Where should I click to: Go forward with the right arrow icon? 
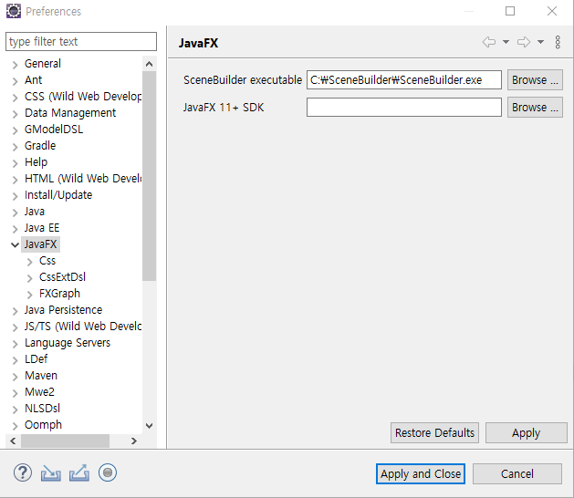524,42
